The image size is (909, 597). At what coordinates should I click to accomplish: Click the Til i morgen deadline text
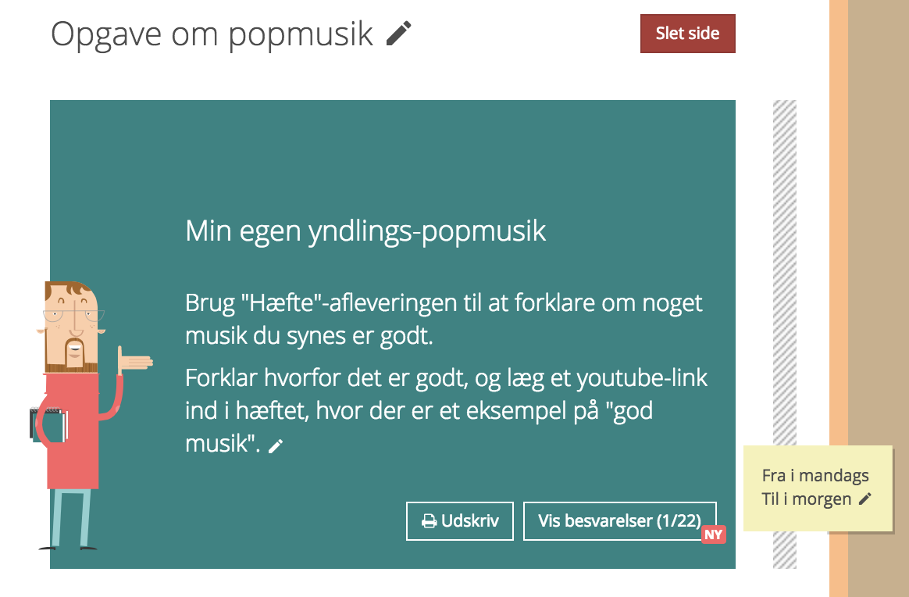[x=807, y=499]
